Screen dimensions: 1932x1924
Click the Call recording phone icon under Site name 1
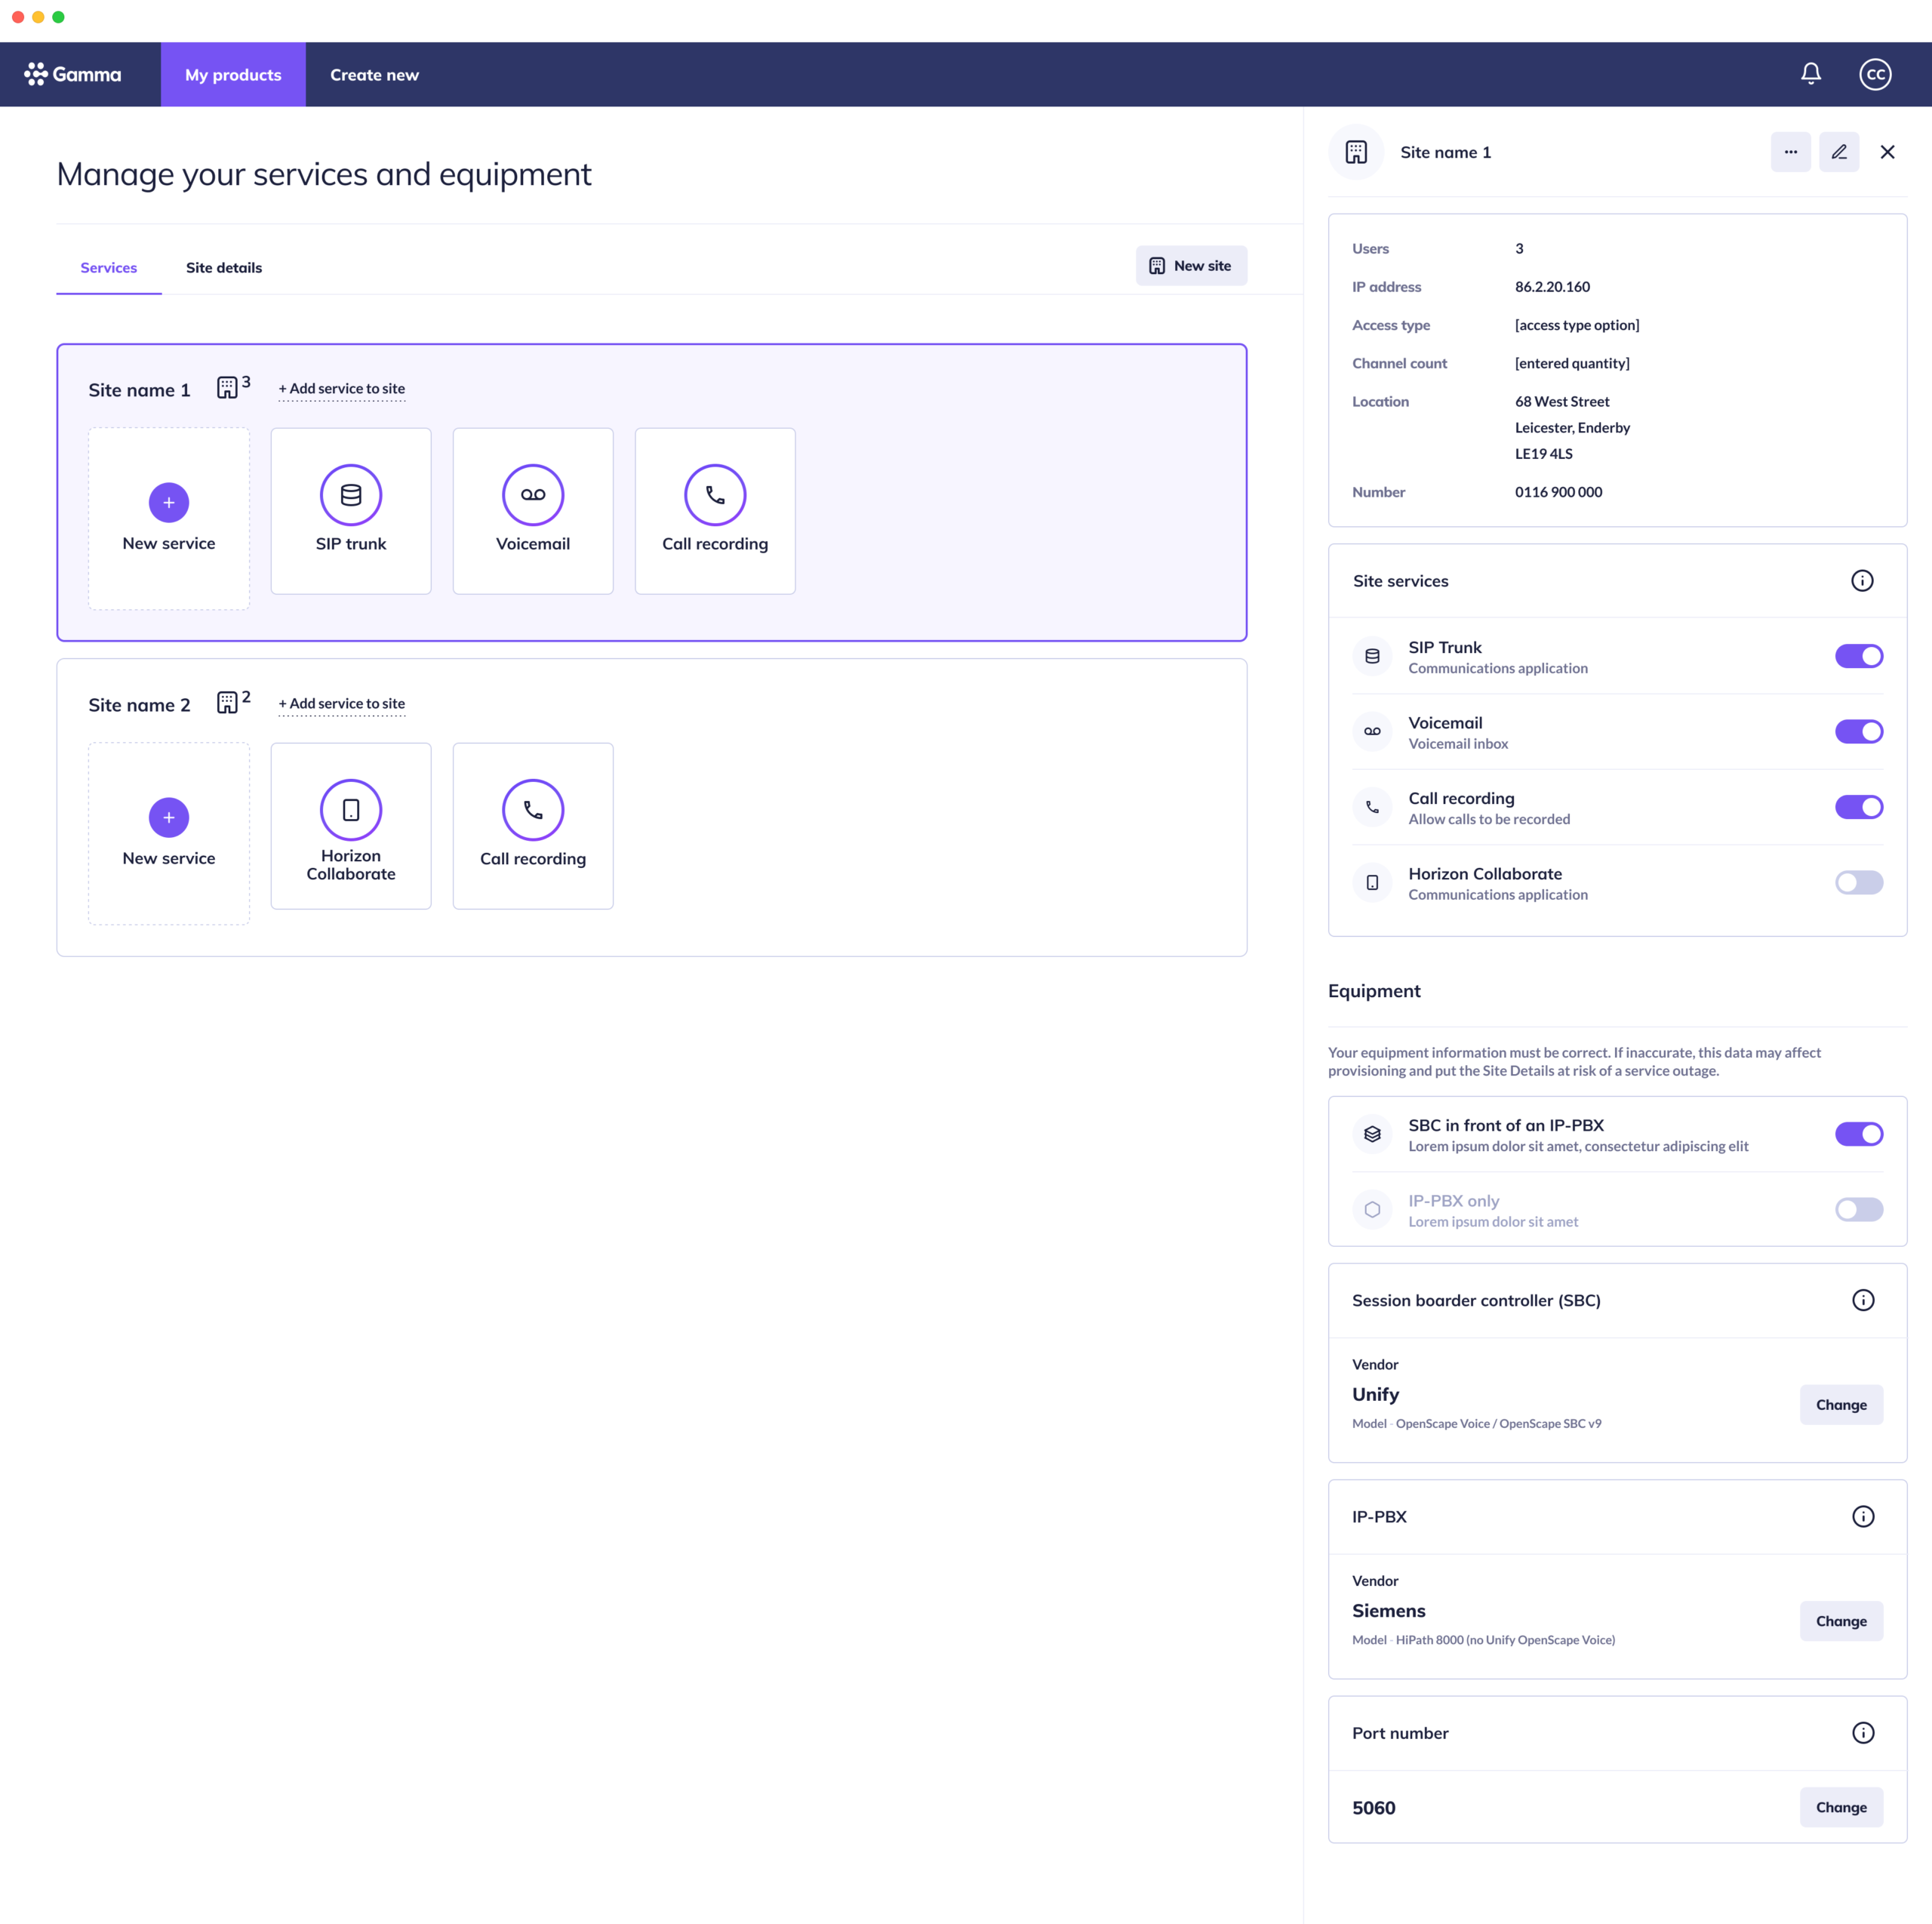tap(714, 494)
